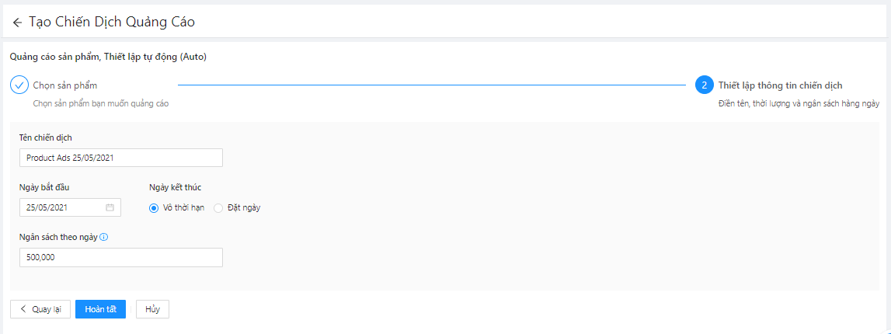
Task: Select the Vô thời hạn radio option
Action: tap(154, 207)
